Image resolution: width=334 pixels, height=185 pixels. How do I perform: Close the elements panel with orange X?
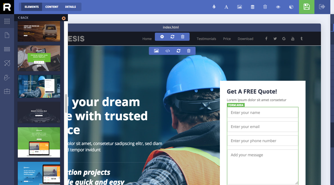[x=63, y=18]
